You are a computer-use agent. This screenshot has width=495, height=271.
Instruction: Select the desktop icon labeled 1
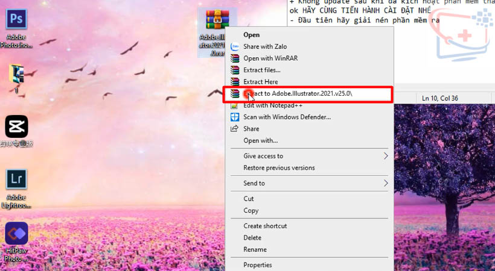(x=16, y=79)
